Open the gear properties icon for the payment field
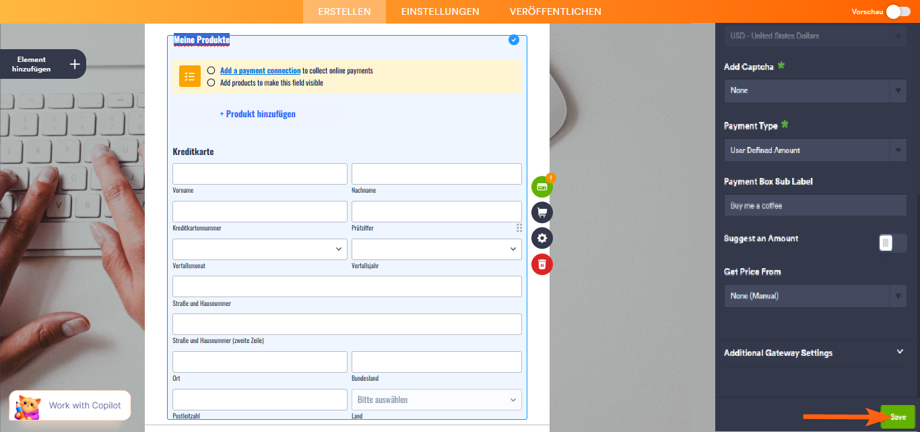 pos(542,238)
